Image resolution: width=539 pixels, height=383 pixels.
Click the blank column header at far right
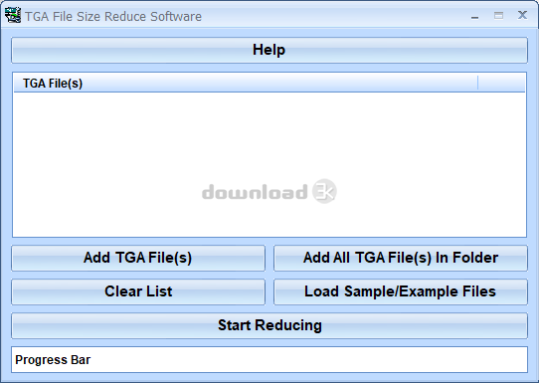[x=501, y=84]
